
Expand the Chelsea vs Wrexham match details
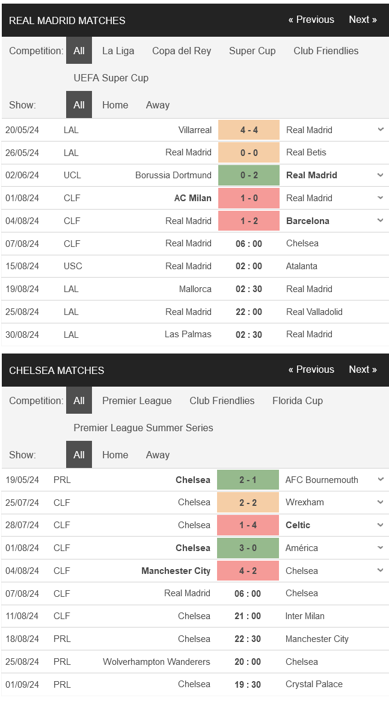[x=380, y=502]
